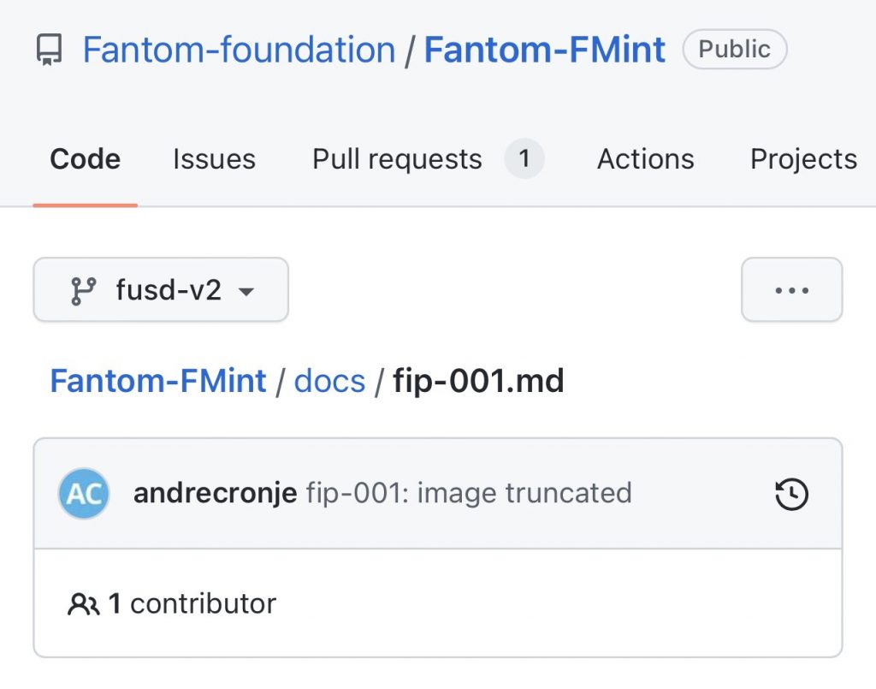Screen dimensions: 876x689
Task: Open commit history via the clock icon
Action: pos(790,494)
